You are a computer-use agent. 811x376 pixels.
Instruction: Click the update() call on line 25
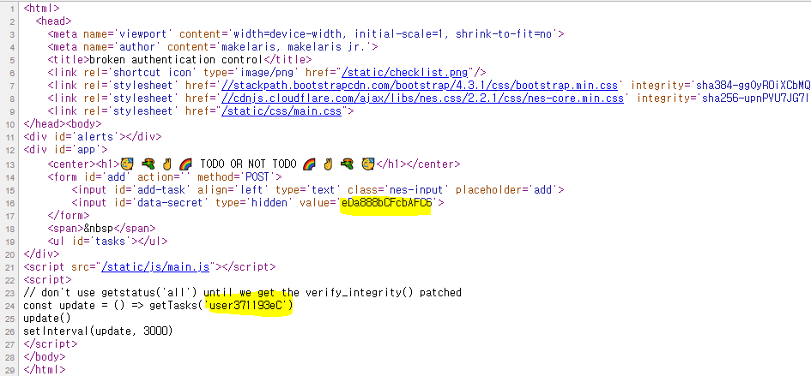point(47,318)
